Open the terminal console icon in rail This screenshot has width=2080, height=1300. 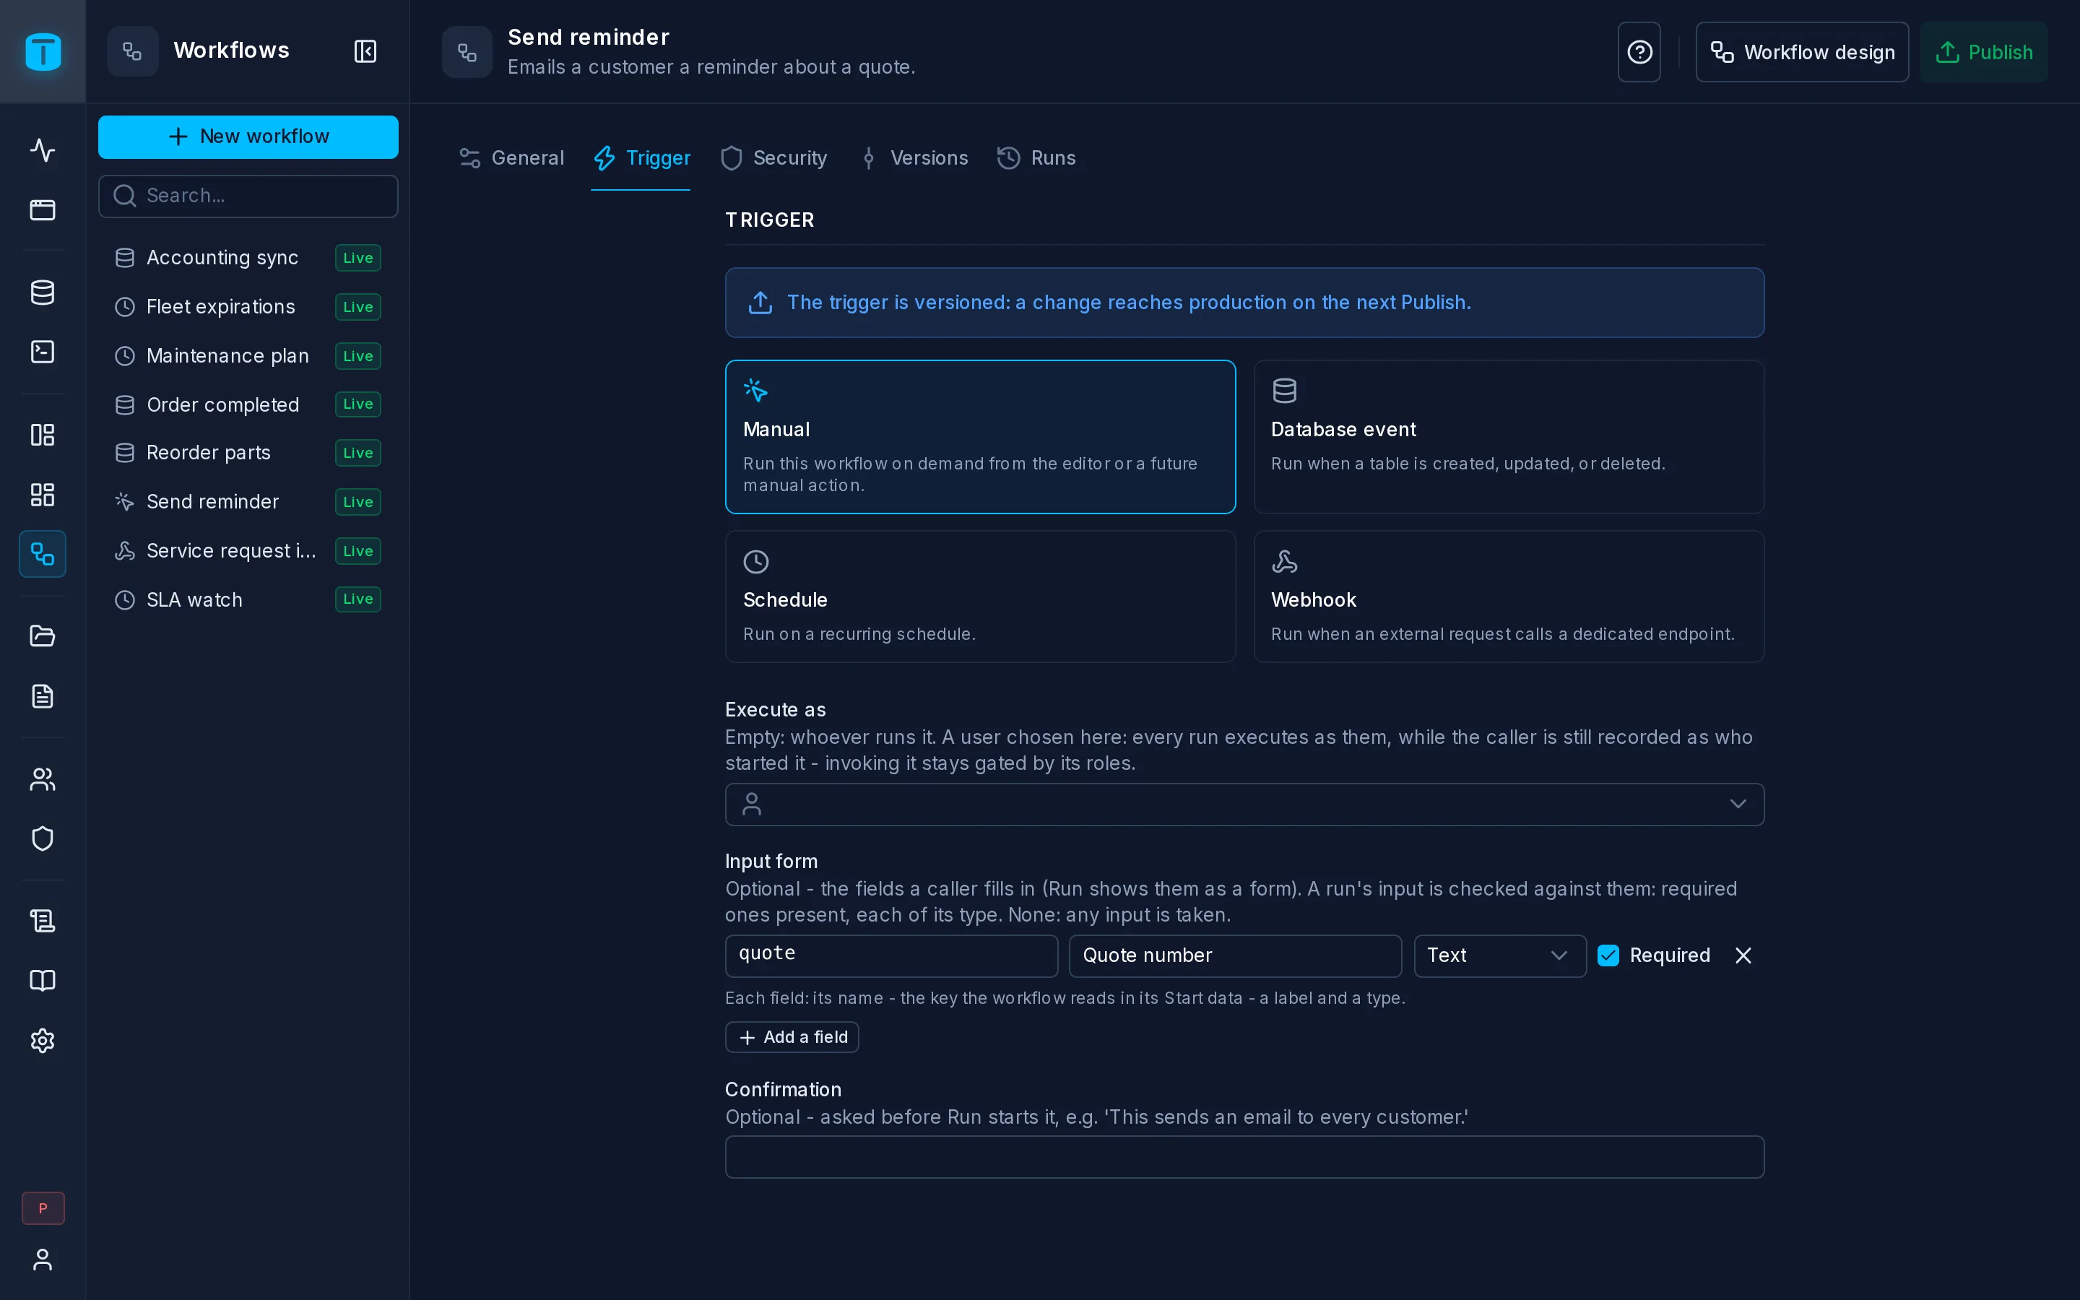tap(42, 352)
